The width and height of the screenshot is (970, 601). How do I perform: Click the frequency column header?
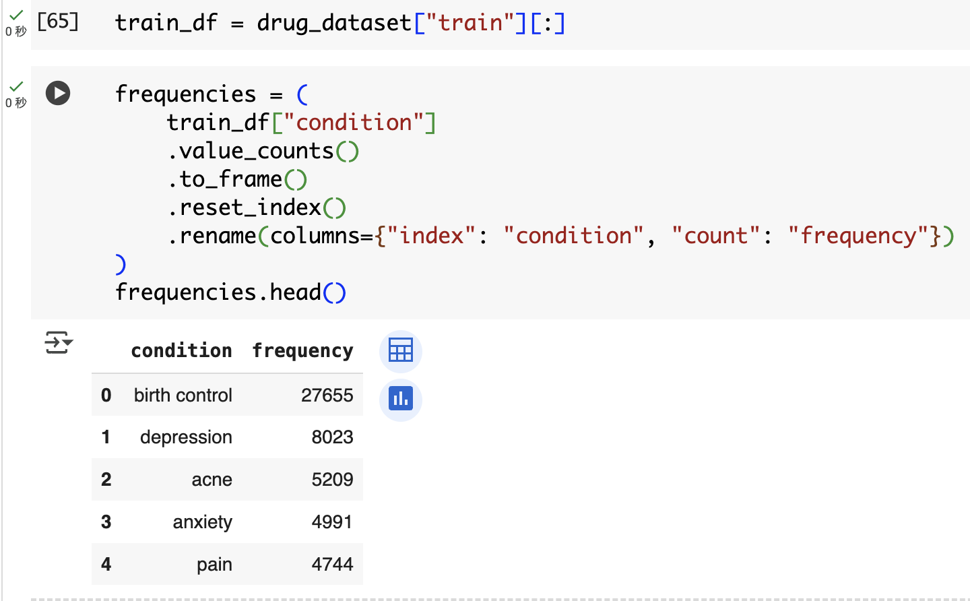click(x=302, y=350)
